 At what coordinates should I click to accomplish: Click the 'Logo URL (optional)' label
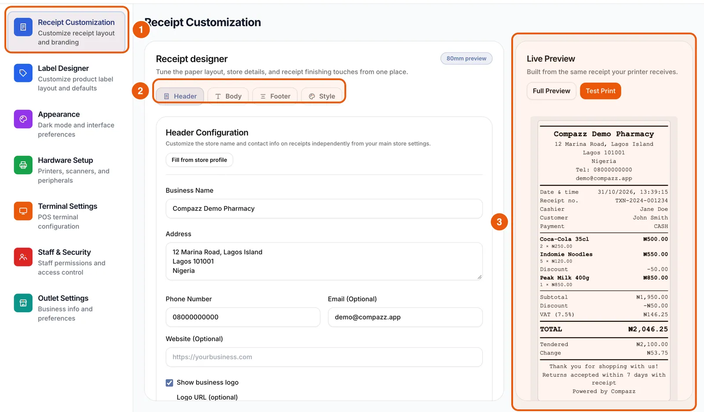point(207,397)
